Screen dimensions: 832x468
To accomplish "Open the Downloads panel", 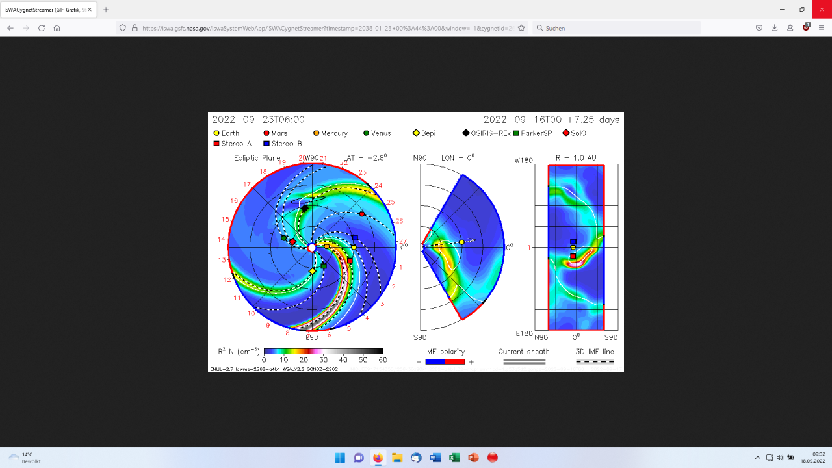I will [x=774, y=28].
